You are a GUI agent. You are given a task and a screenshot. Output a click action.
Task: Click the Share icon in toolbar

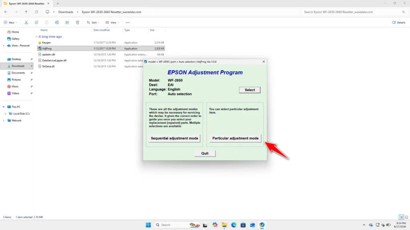coord(67,22)
